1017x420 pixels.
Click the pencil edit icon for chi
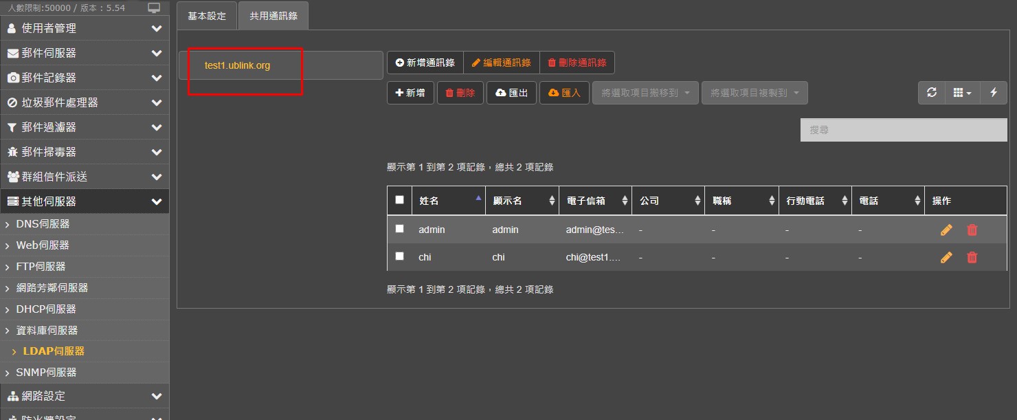click(946, 257)
